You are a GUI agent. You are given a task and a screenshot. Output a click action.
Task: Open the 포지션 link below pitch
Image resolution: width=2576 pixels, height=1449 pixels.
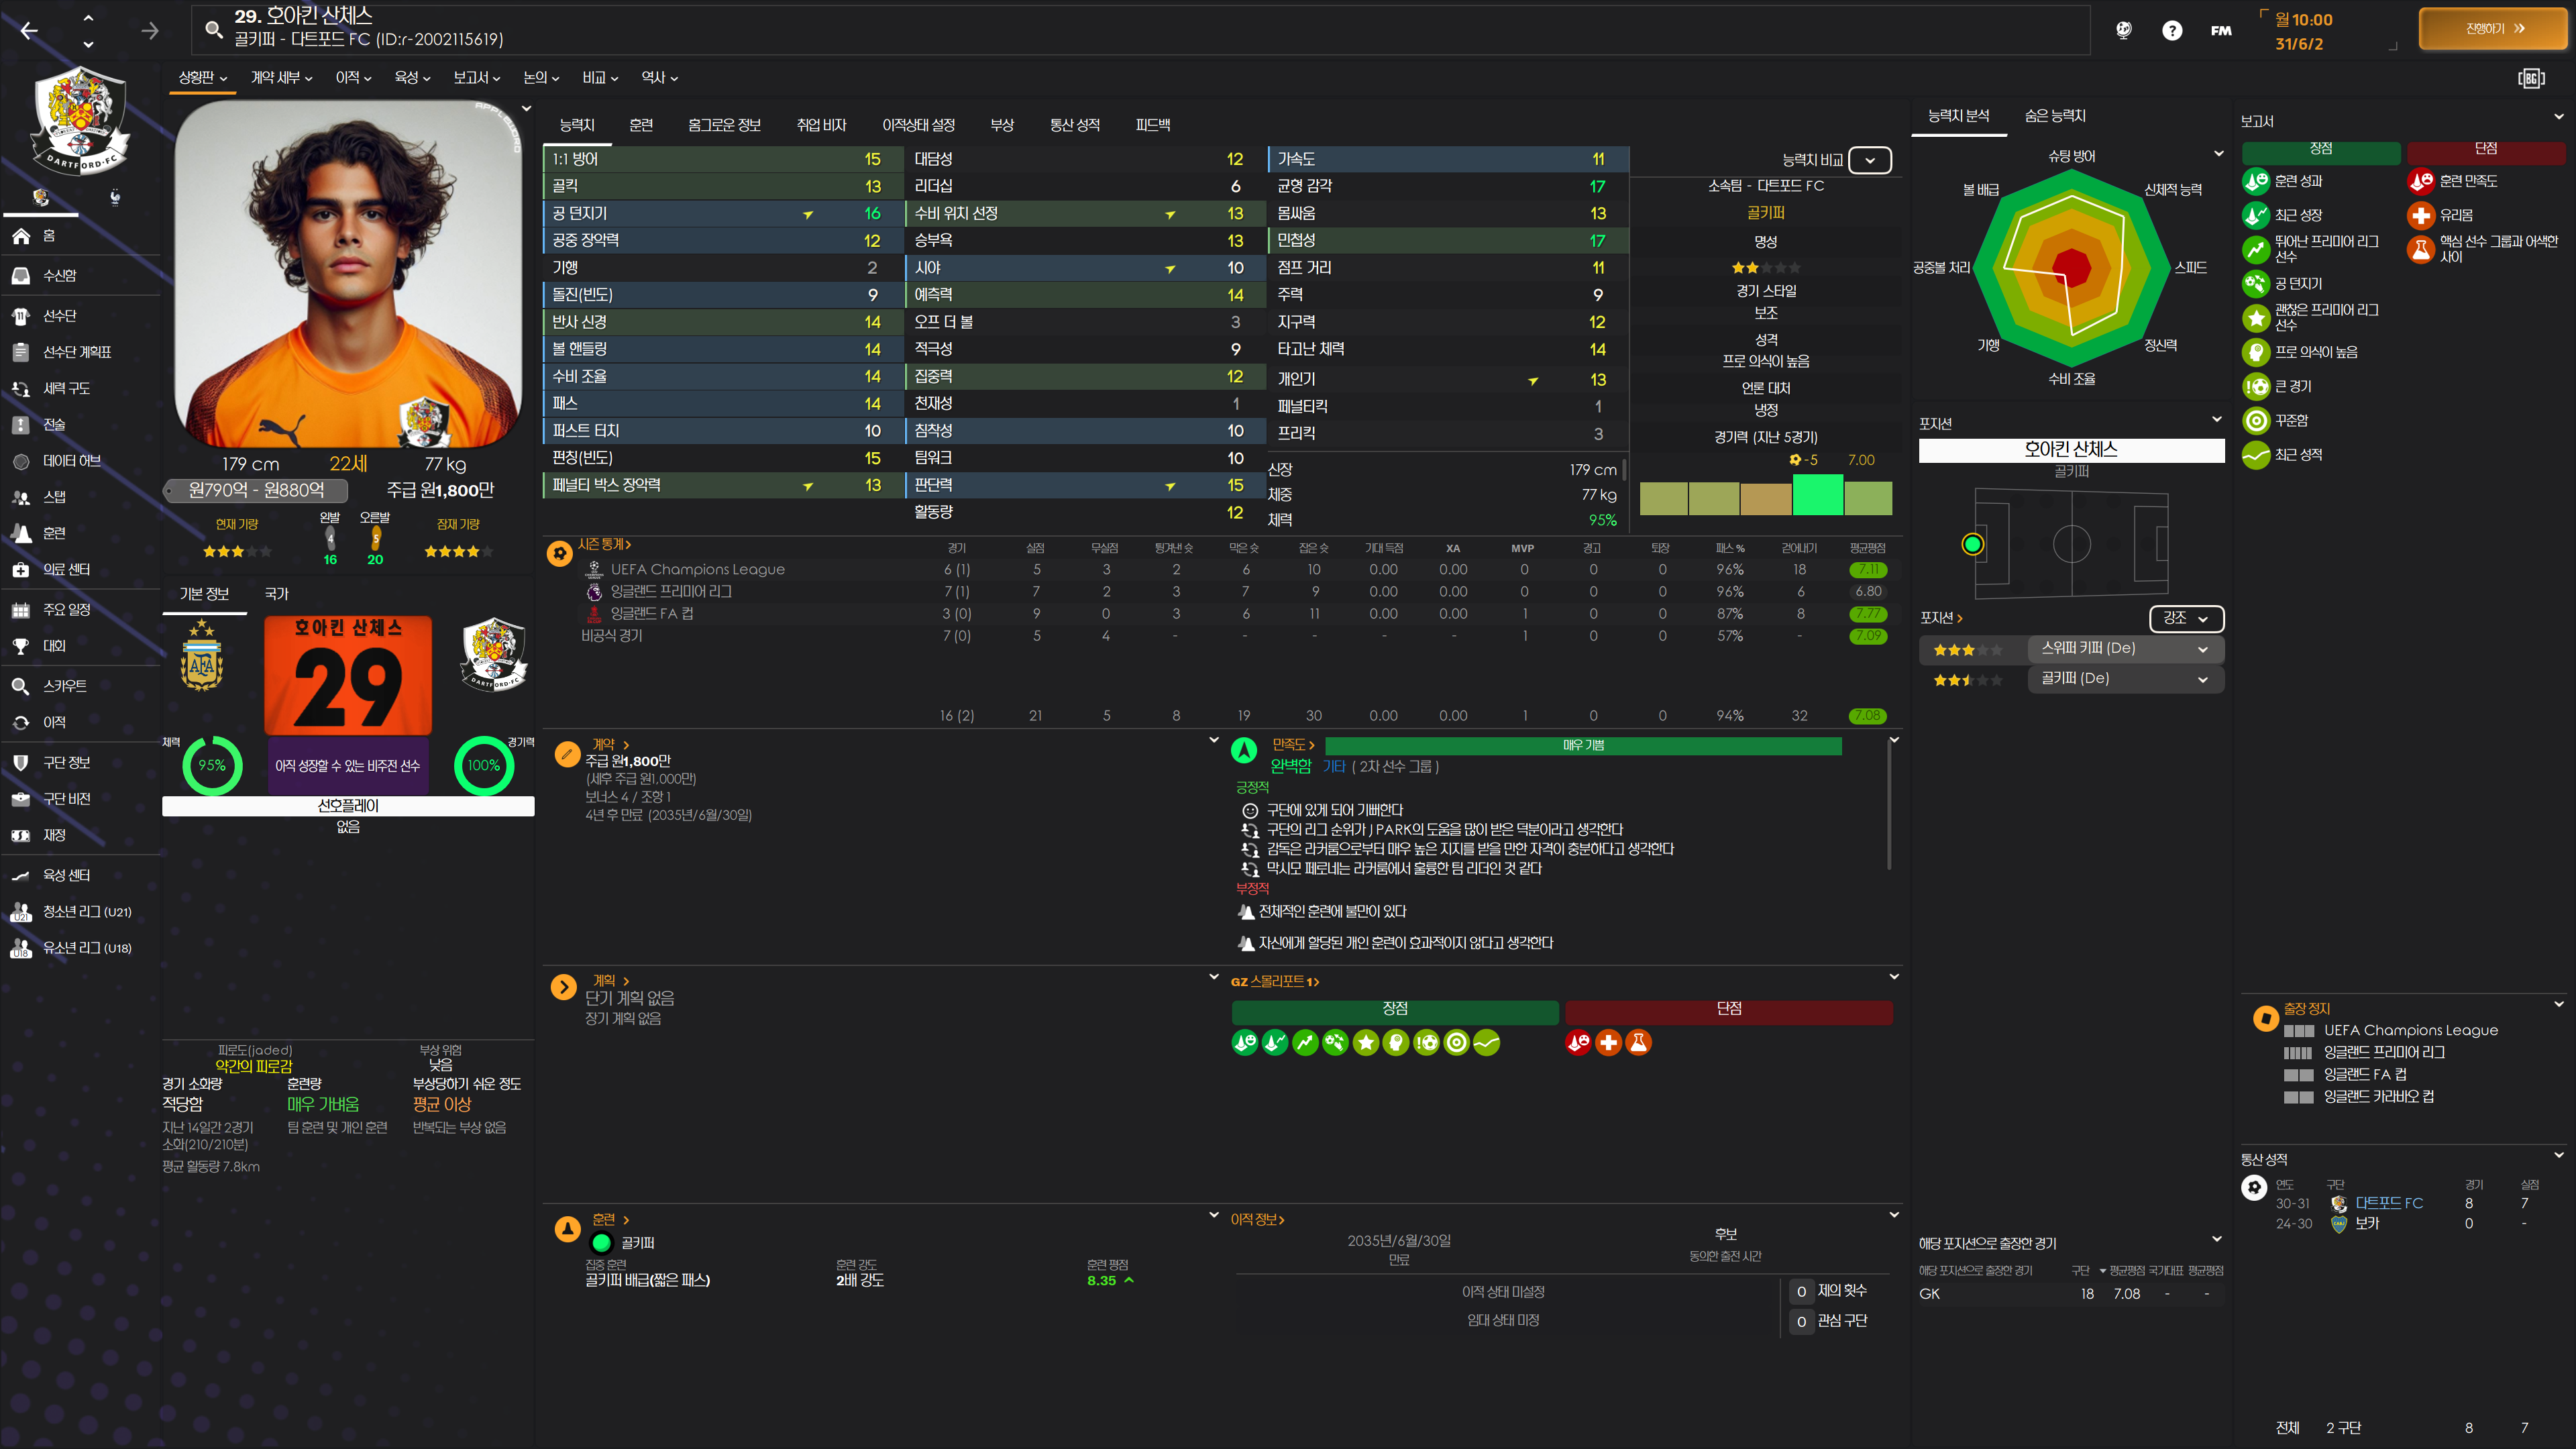1941,618
